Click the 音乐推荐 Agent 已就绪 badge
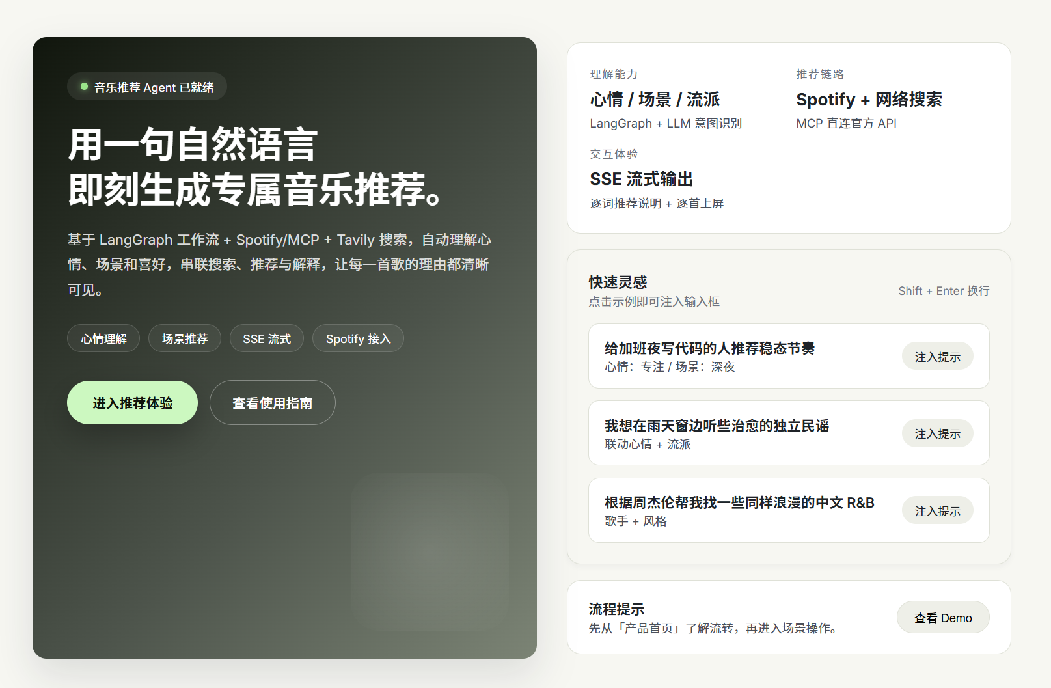This screenshot has width=1051, height=688. [147, 87]
